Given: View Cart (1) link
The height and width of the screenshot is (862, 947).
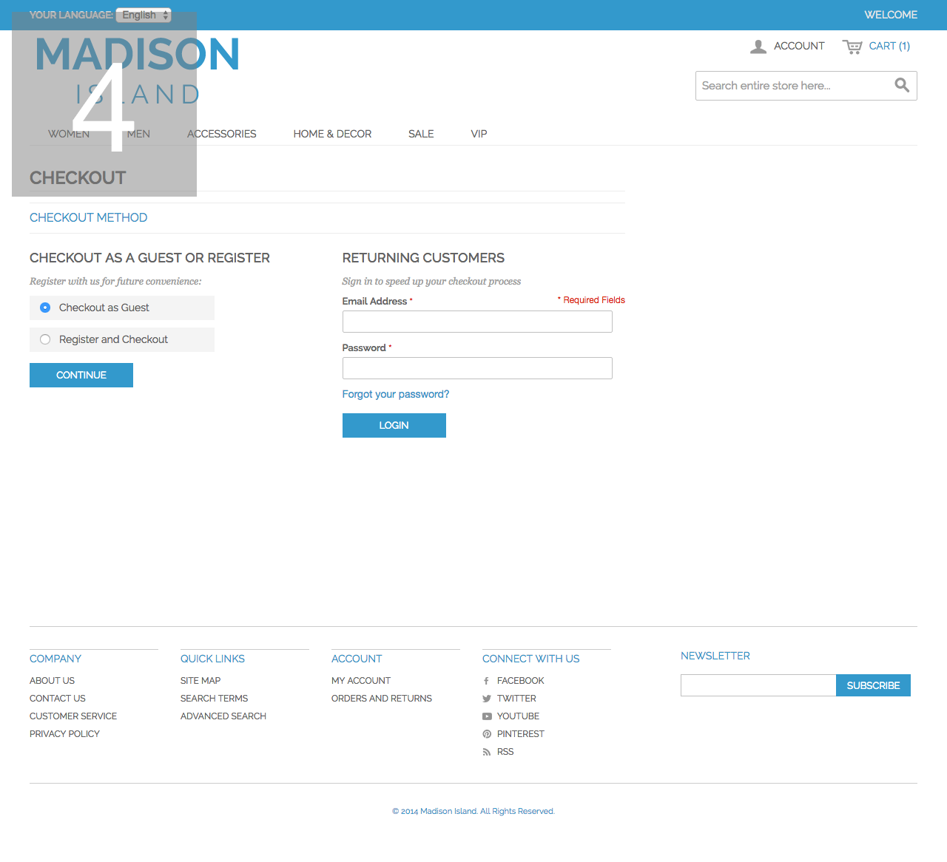Looking at the screenshot, I should tap(889, 46).
